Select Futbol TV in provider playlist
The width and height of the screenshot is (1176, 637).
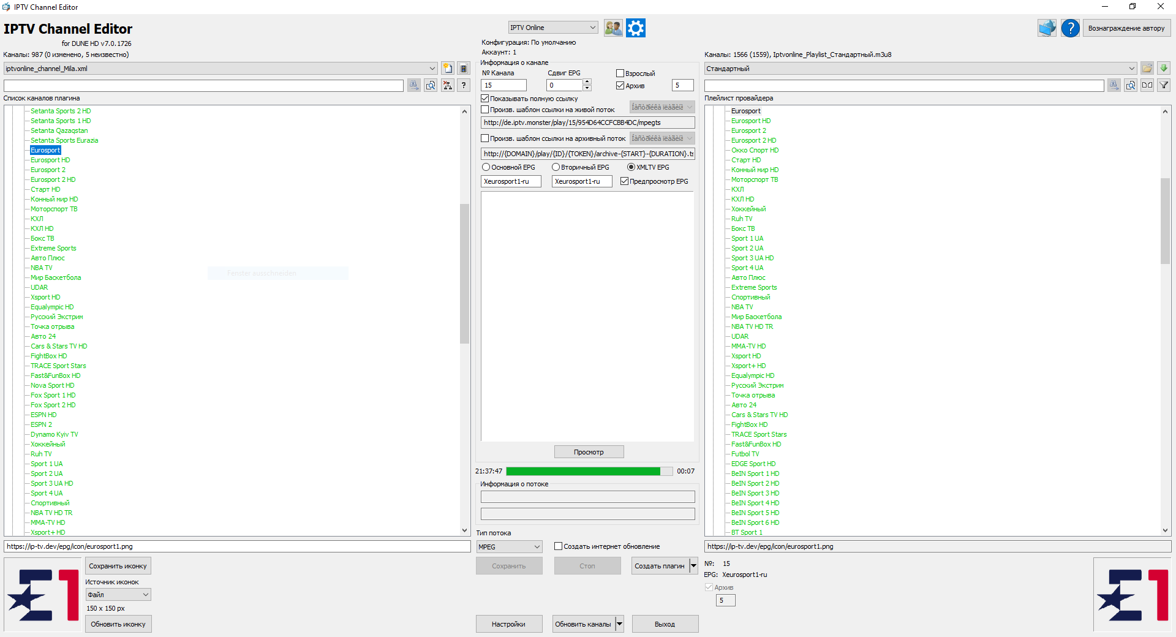pos(745,454)
